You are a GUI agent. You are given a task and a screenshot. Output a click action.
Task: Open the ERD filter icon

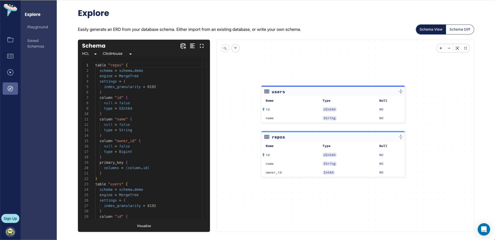(x=236, y=48)
